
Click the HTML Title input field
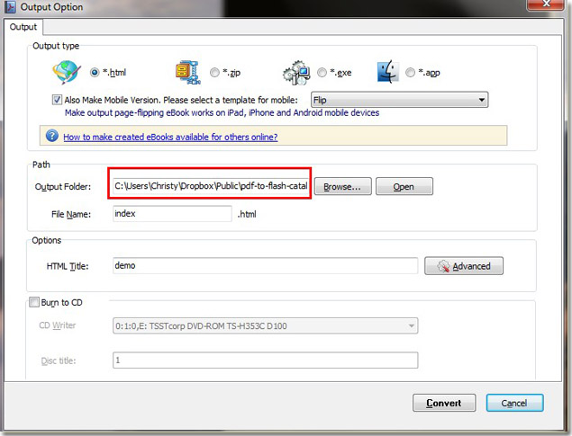pos(265,266)
